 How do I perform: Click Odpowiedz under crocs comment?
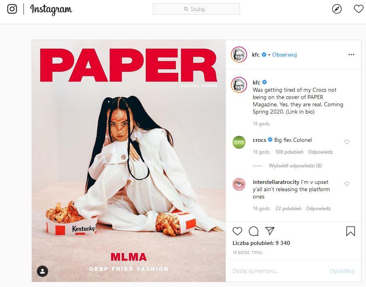coord(320,152)
